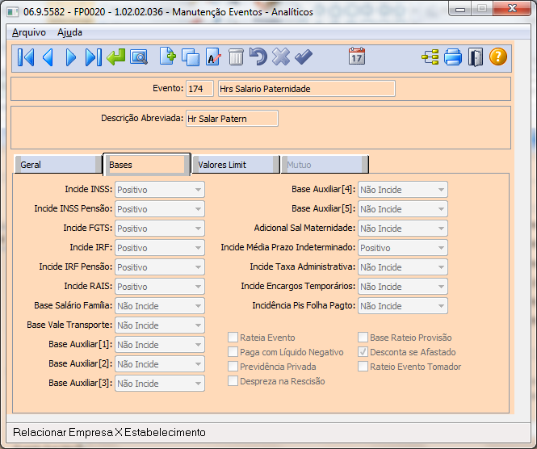Screen dimensions: 537x449
Task: Open the search magnifier icon
Action: pyautogui.click(x=139, y=57)
